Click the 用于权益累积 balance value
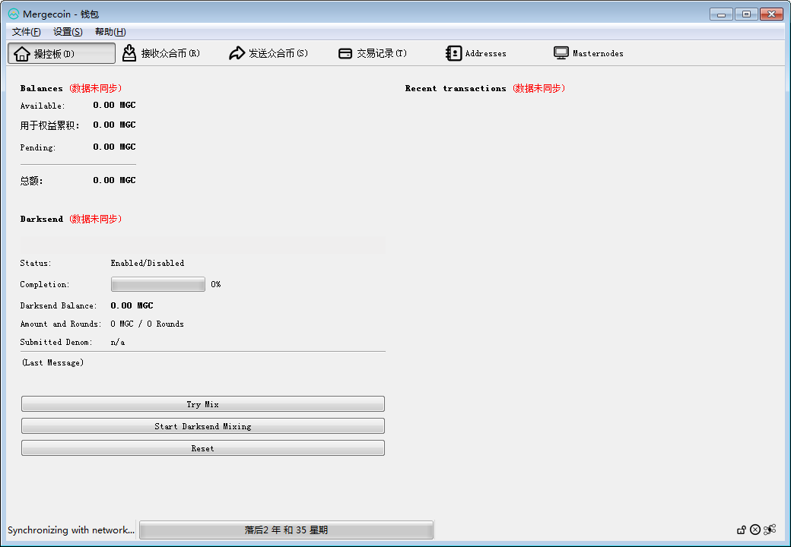 click(x=115, y=125)
